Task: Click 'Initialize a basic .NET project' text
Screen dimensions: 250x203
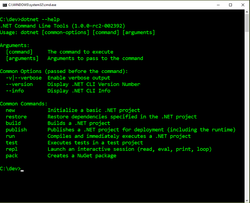Action: click(x=94, y=110)
